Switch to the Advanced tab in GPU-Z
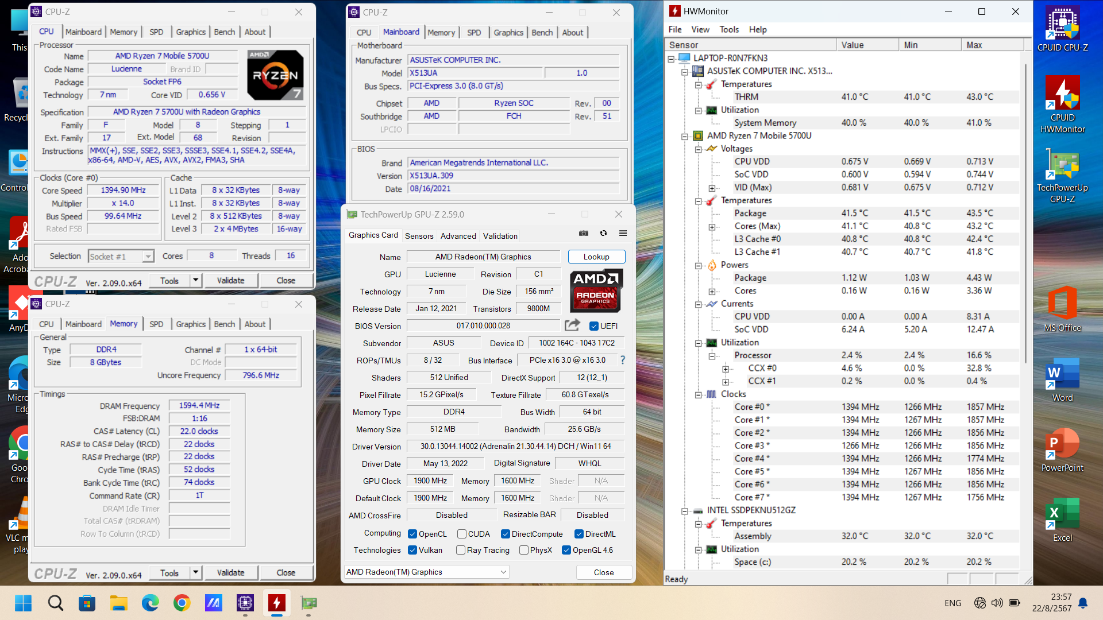Screen dimensions: 1103x620 pos(458,236)
